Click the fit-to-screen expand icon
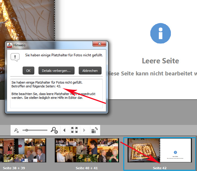The image size is (197, 171). [74, 130]
